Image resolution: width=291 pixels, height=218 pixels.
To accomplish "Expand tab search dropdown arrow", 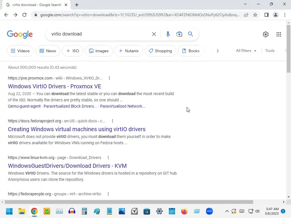I will point(245,4).
